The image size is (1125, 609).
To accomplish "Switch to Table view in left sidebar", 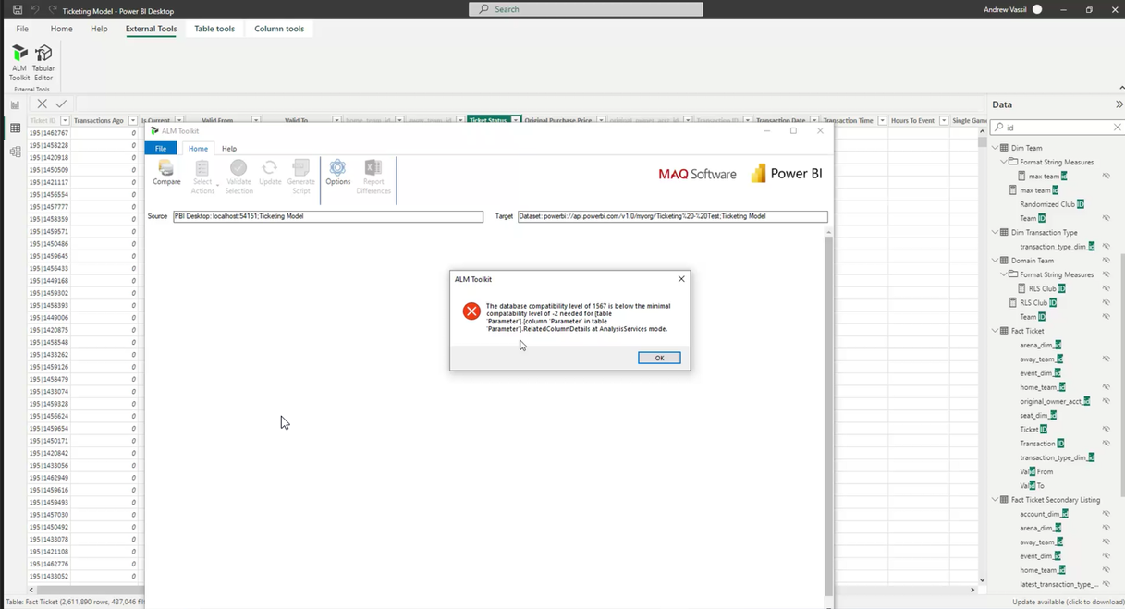I will click(15, 128).
